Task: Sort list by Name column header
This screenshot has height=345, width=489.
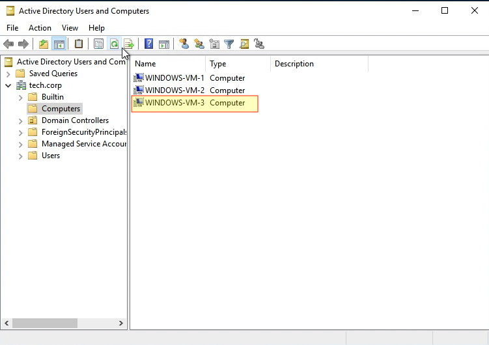Action: coord(169,64)
